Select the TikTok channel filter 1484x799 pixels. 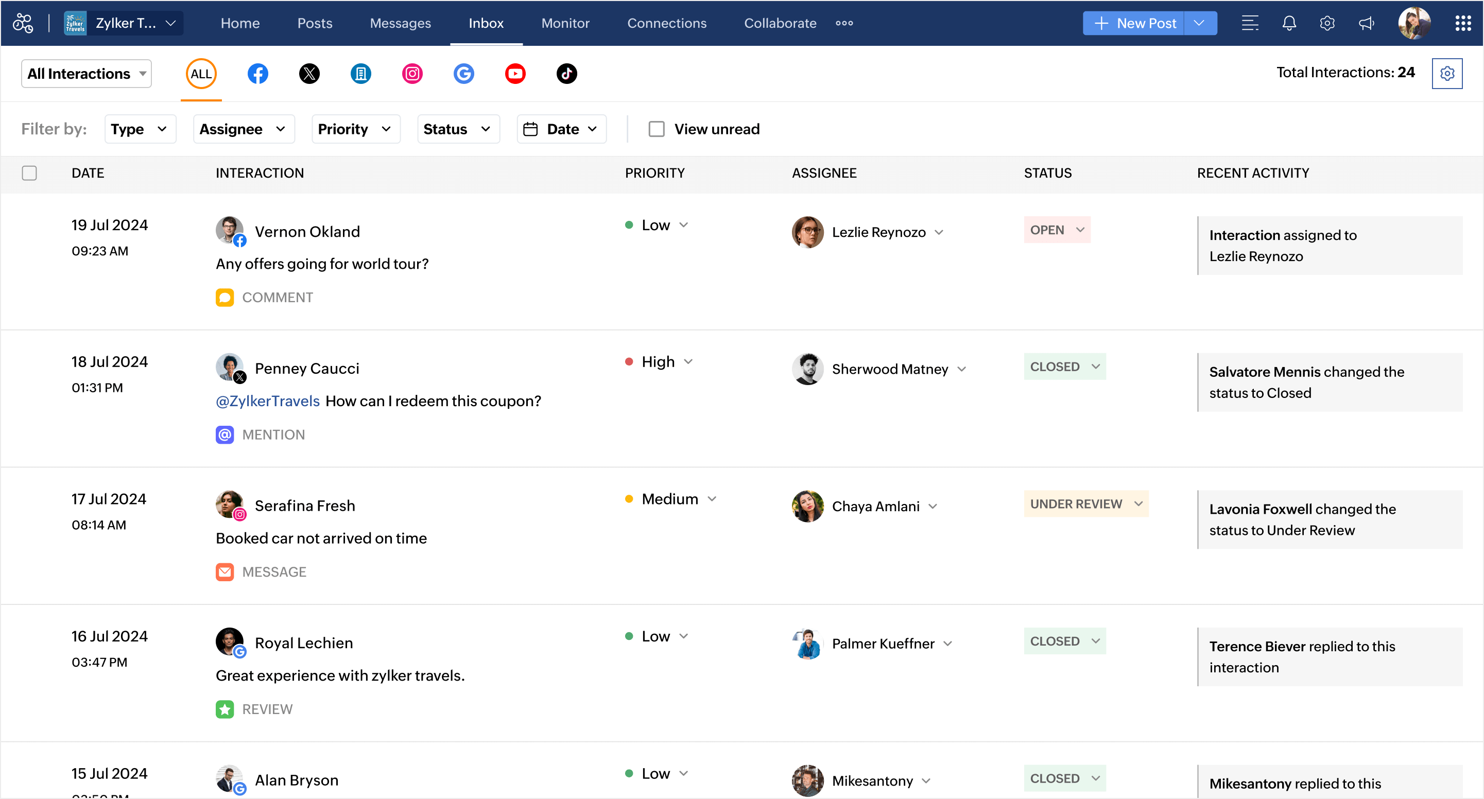click(x=567, y=73)
